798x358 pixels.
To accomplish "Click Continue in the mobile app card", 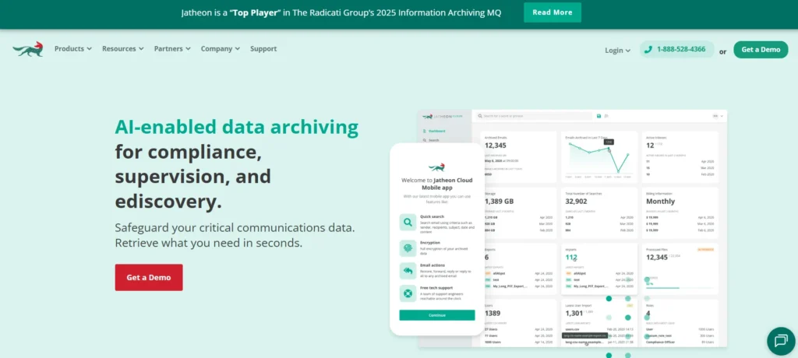I will pos(436,315).
